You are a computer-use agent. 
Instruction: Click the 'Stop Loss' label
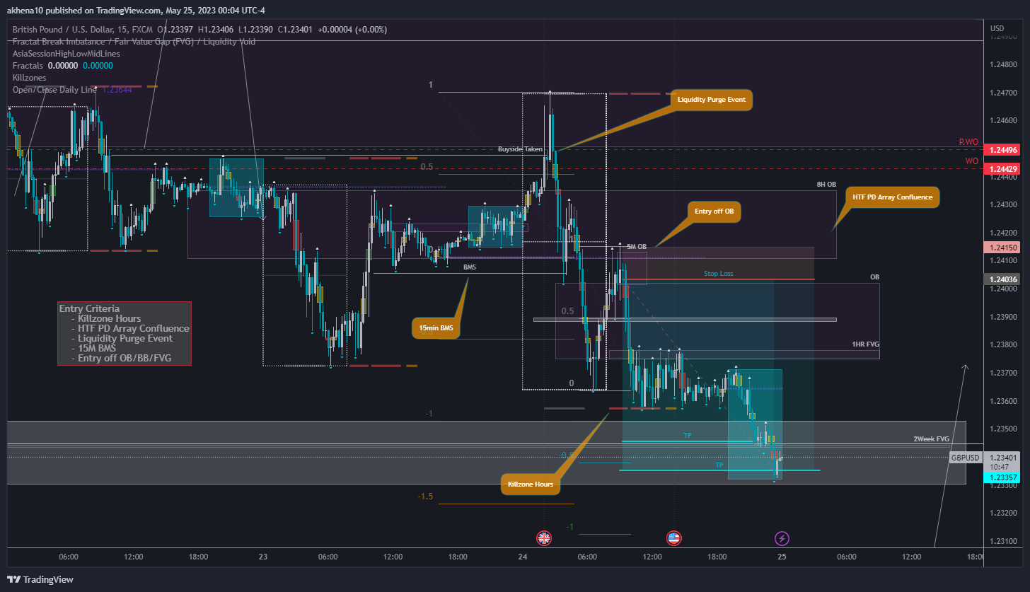tap(719, 273)
